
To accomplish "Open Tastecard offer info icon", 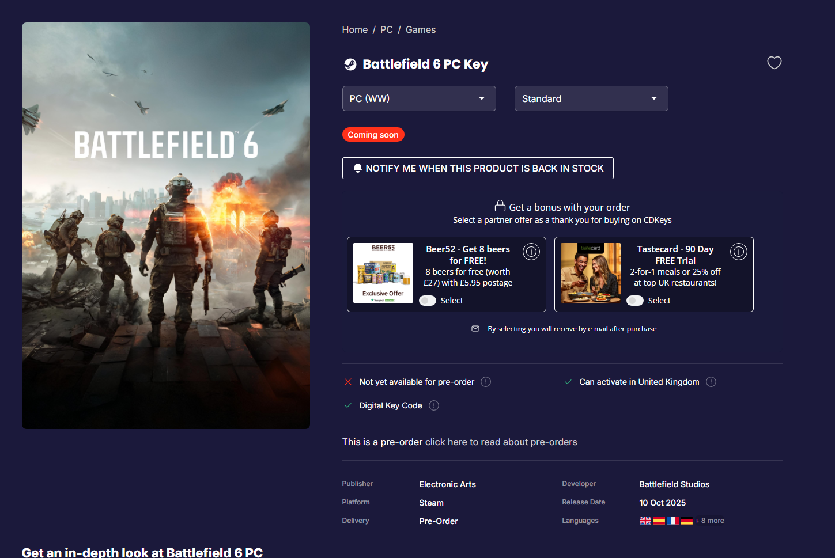I will click(739, 252).
